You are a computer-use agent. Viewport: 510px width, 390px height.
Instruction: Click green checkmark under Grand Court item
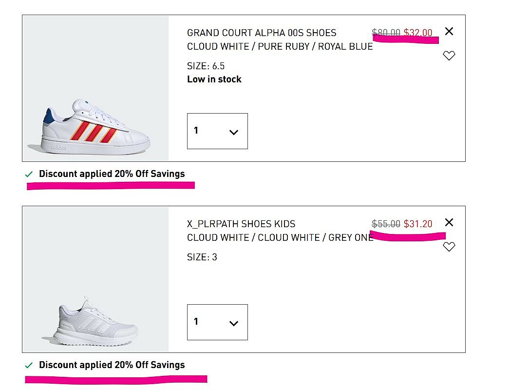[29, 174]
